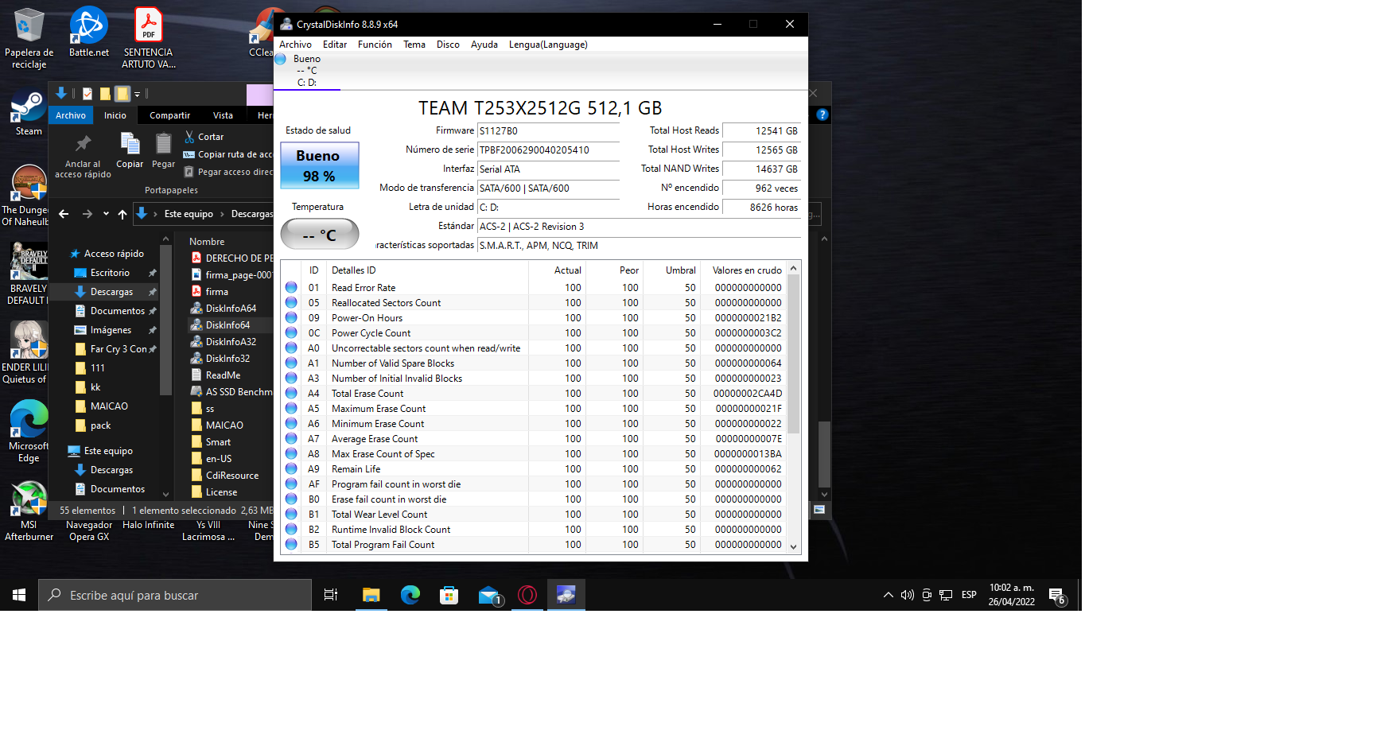Select Documentos under Acceso rápido
Screen dimensions: 1396x742
click(118, 311)
